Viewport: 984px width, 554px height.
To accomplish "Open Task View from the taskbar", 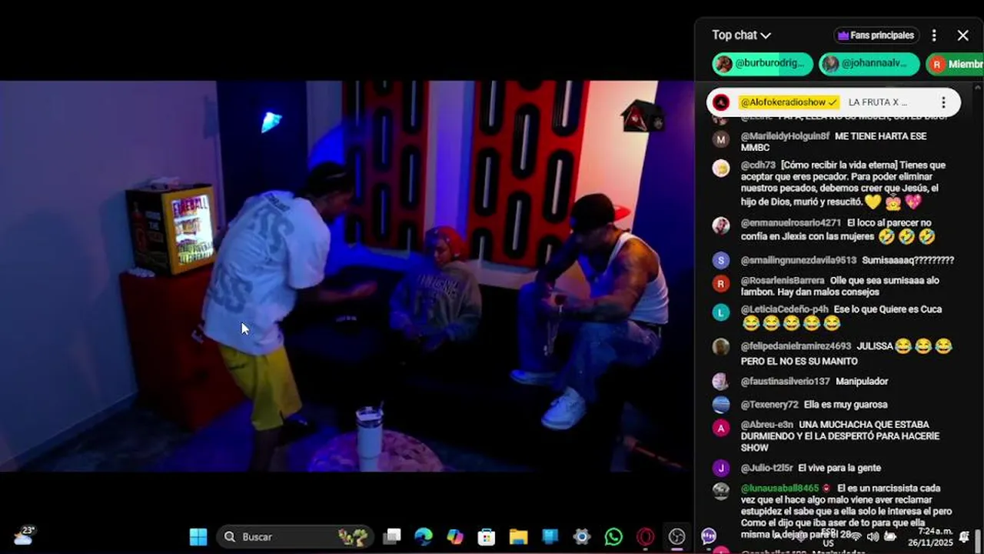I will click(x=392, y=536).
